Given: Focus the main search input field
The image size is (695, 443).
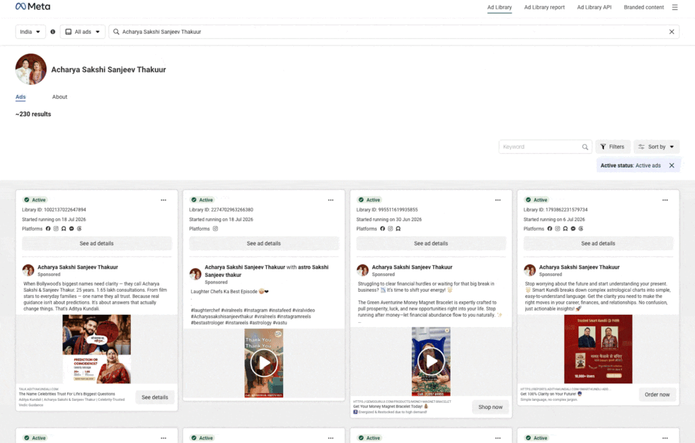Looking at the screenshot, I should (394, 32).
